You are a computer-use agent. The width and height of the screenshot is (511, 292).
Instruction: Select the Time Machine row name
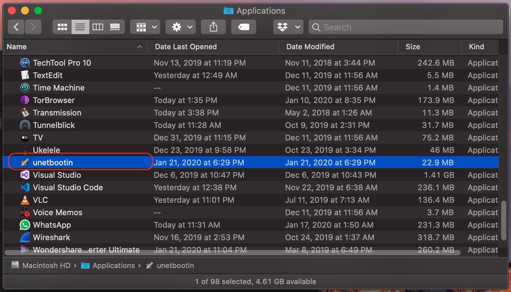[x=59, y=88]
